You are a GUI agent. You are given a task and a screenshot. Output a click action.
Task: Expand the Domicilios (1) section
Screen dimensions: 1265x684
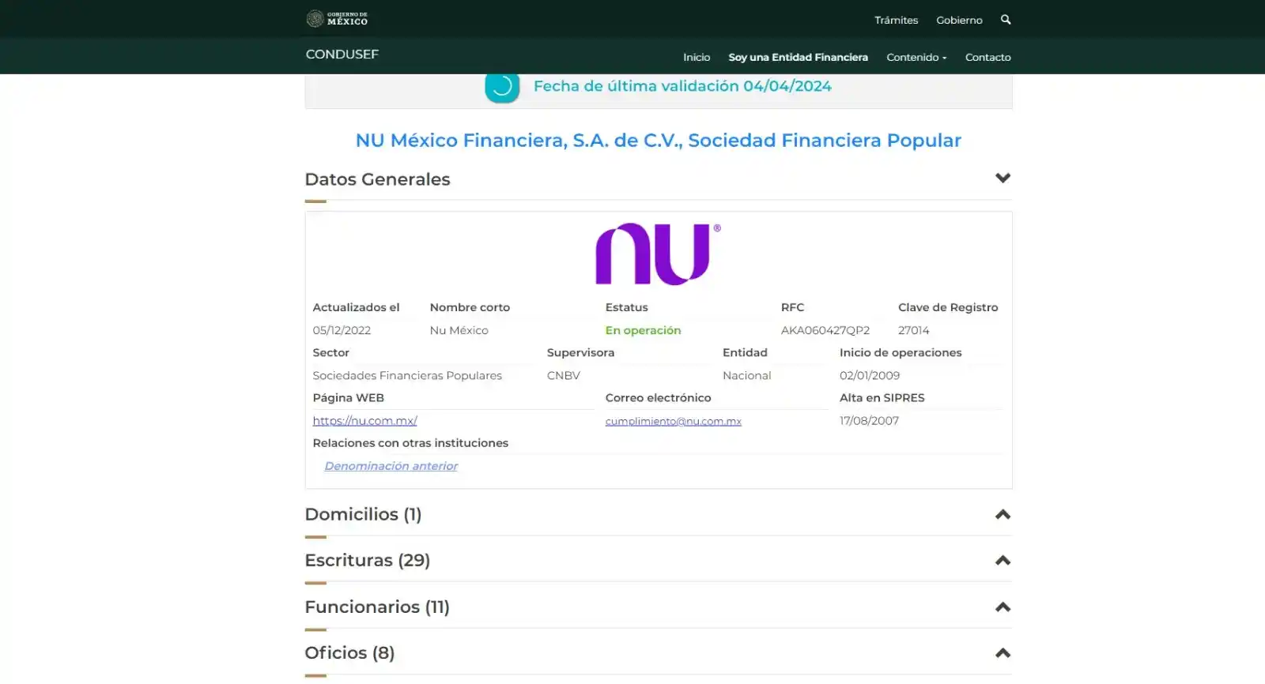pyautogui.click(x=1003, y=515)
